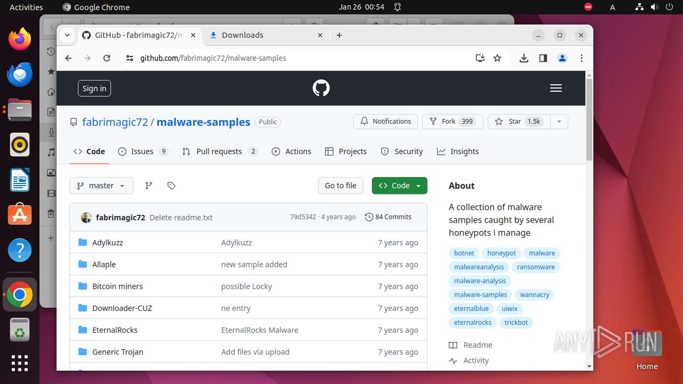Switch to the Downloads tab
Image resolution: width=683 pixels, height=384 pixels.
pyautogui.click(x=266, y=35)
